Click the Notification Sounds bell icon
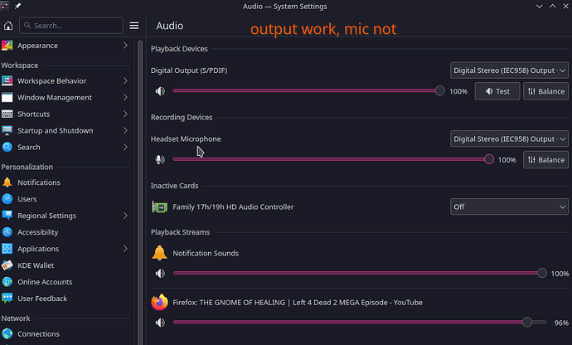The width and height of the screenshot is (572, 345). click(159, 253)
